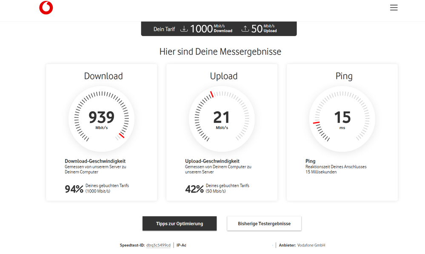Open the hamburger menu
Screen dimensions: 425x254
pos(394,8)
